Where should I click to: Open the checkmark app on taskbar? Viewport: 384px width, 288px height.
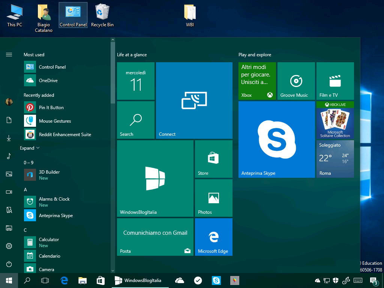pos(198,280)
